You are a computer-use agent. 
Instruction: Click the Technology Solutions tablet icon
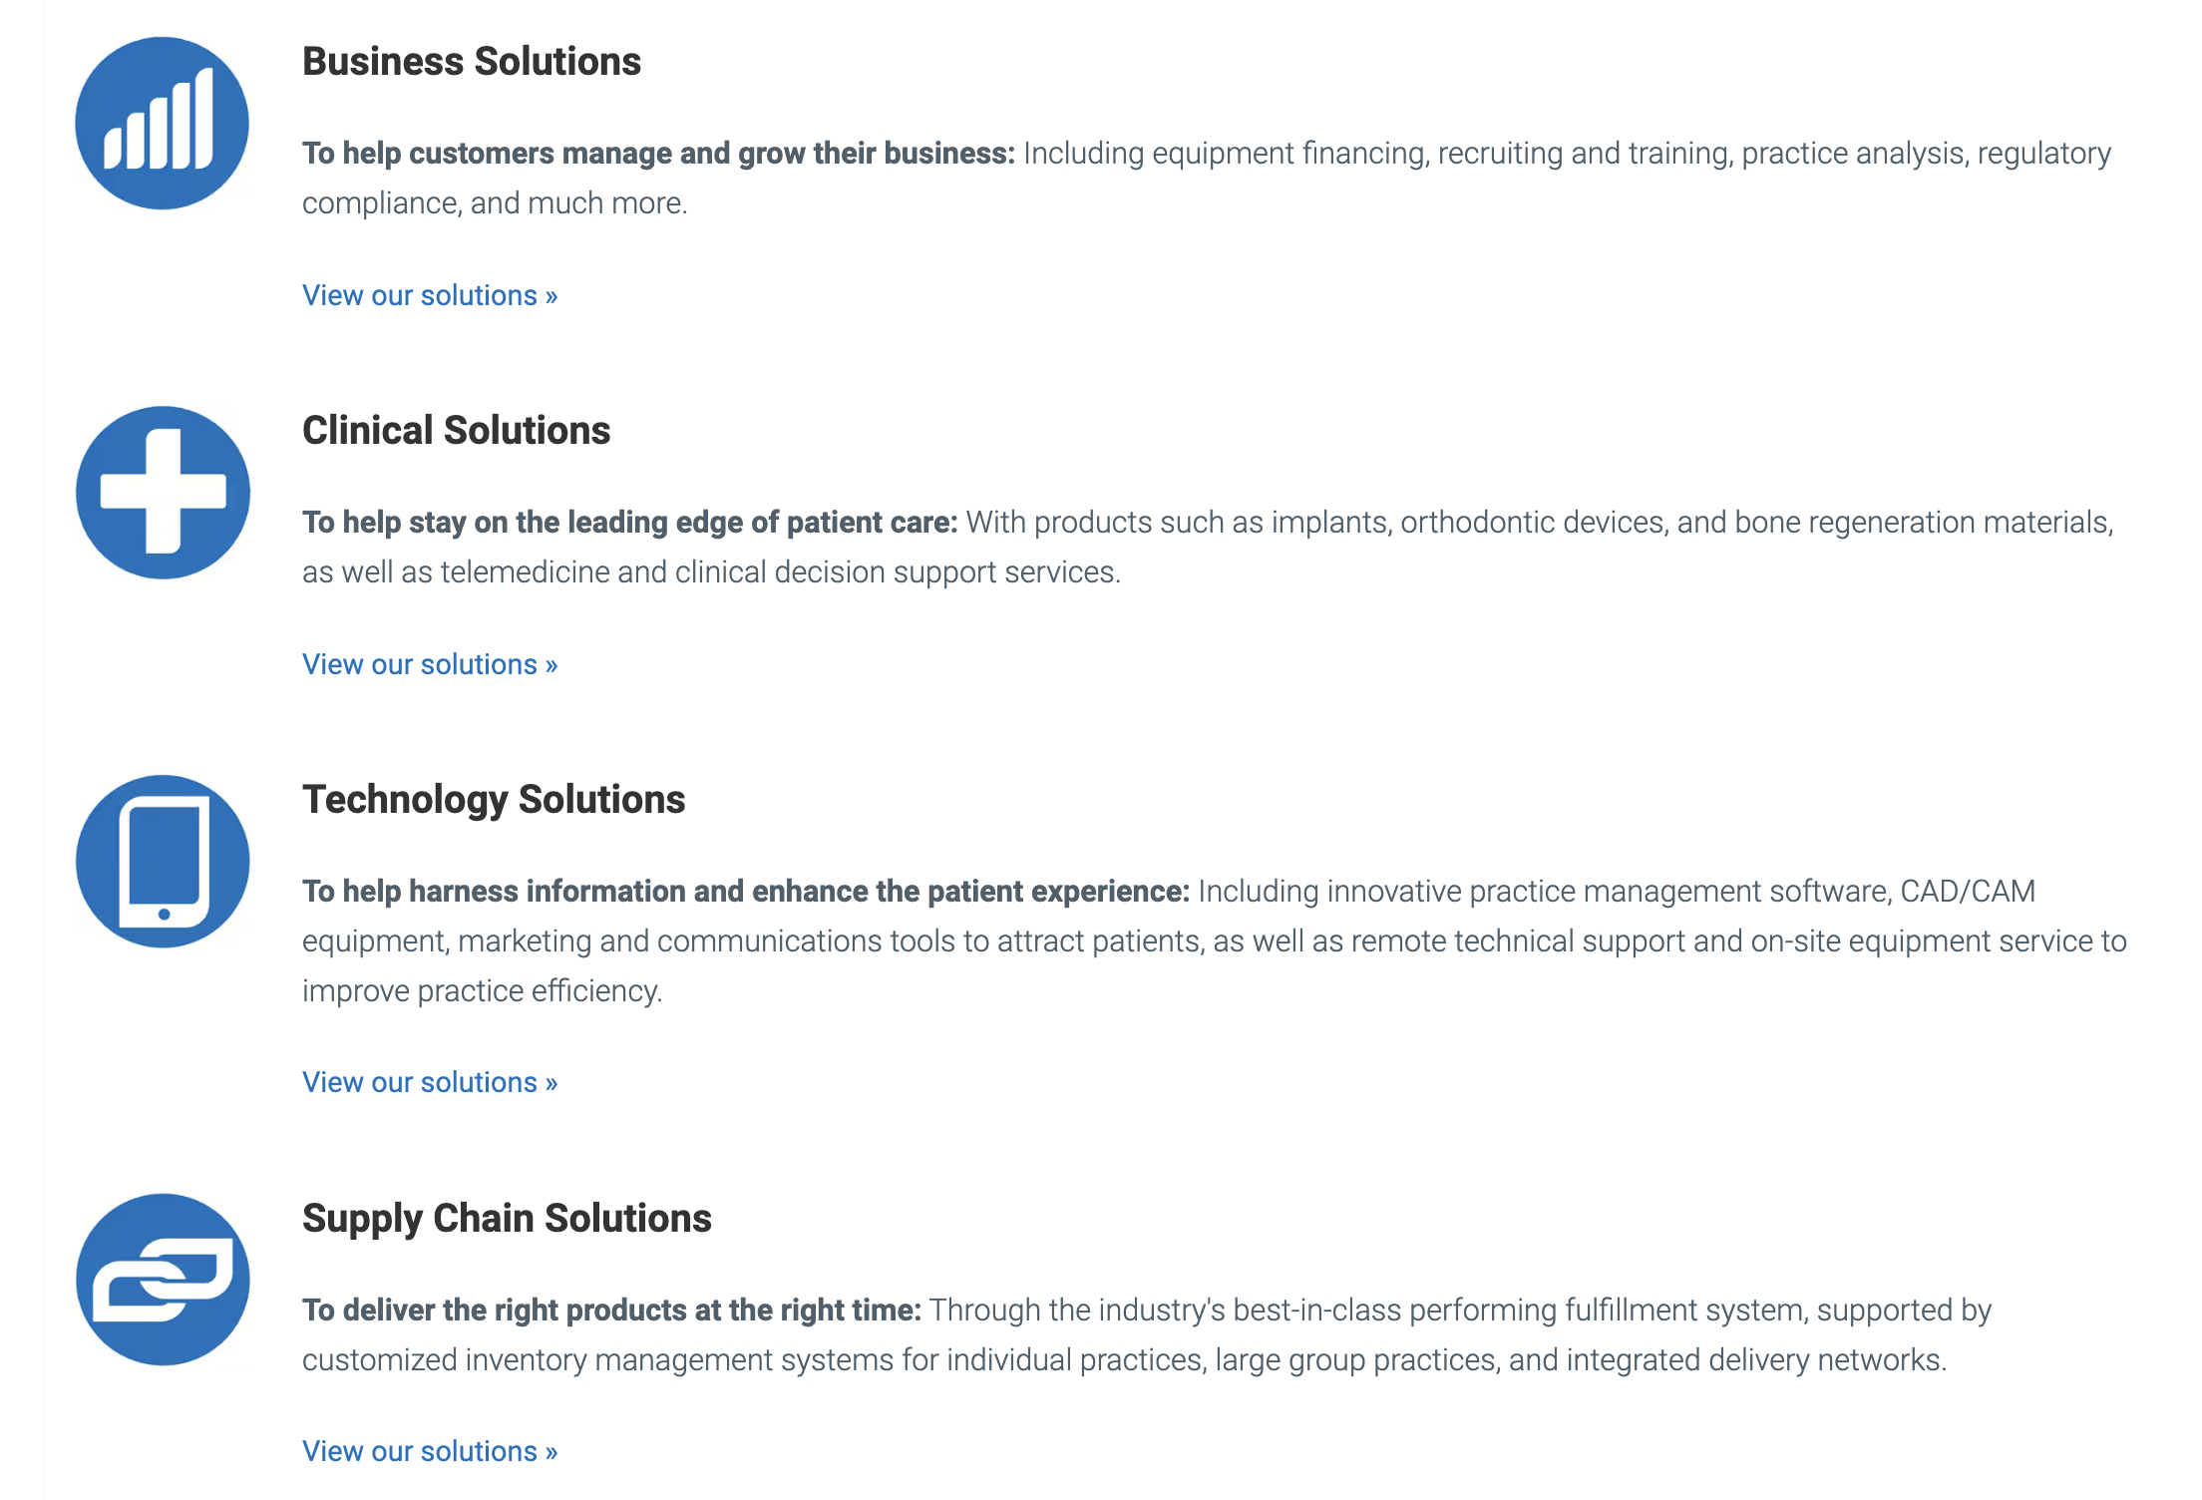163,862
